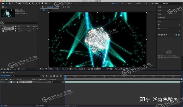Choose the Pen tool
This screenshot has width=183, height=107.
tap(29, 3)
